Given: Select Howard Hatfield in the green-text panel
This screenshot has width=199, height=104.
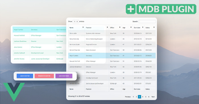Looking at the screenshot, I should click(x=19, y=35).
